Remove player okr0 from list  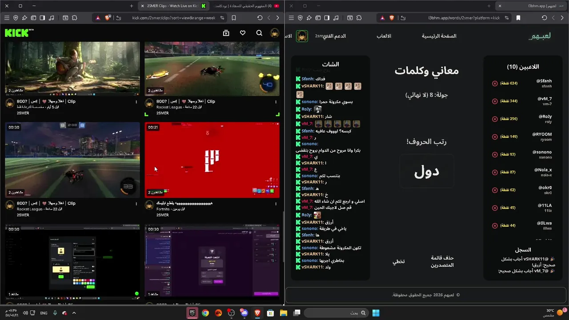(x=495, y=190)
